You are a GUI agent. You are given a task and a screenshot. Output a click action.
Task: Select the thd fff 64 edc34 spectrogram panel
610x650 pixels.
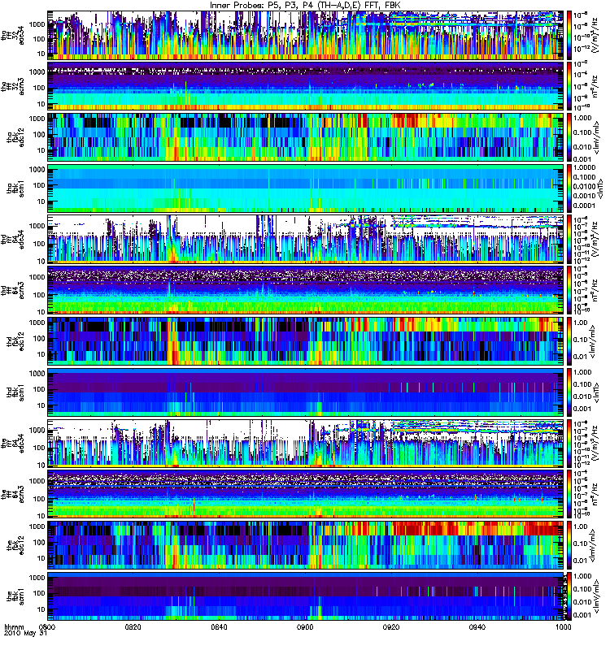pos(306,239)
